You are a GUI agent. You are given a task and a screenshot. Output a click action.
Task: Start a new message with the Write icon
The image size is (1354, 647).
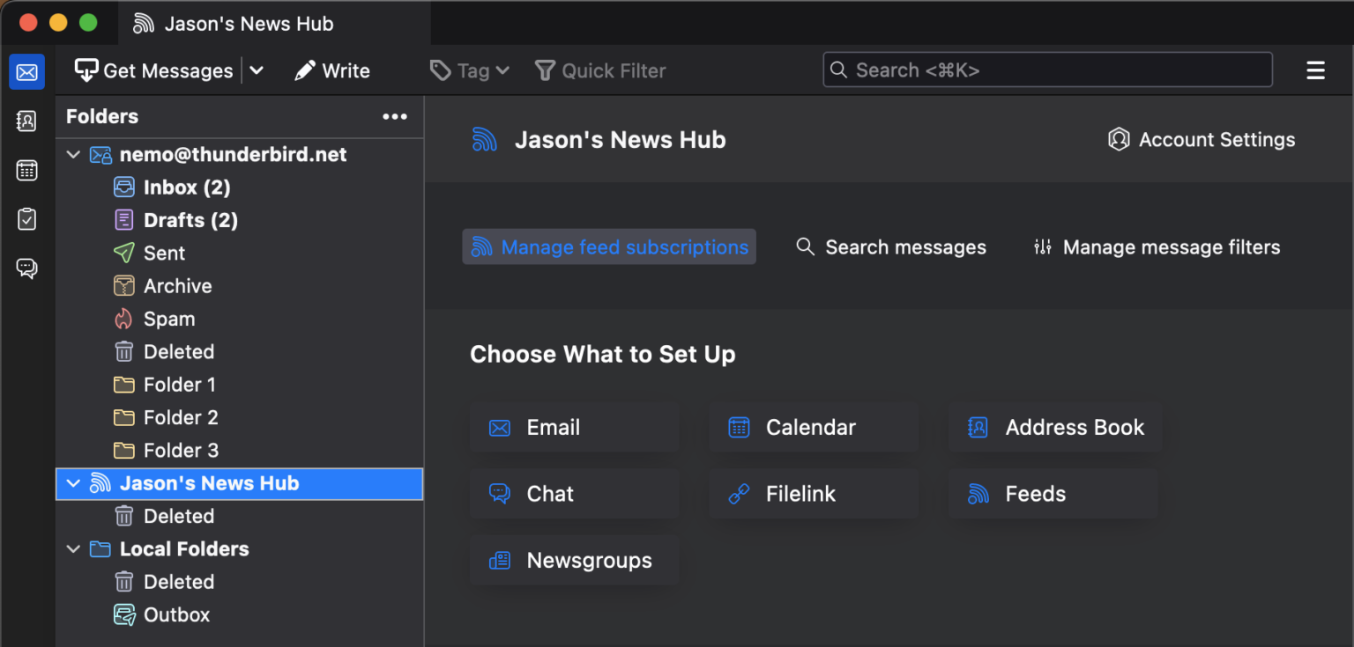pyautogui.click(x=331, y=70)
